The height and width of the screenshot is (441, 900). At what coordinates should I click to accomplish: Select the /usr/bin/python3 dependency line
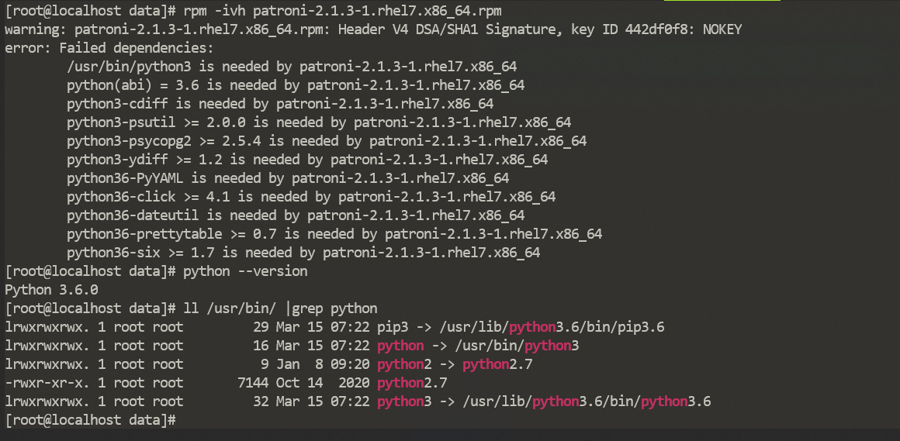292,67
